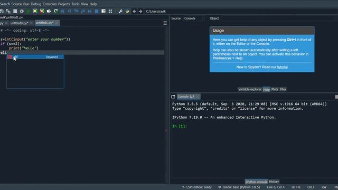Viewport: 338px width, 190px height.
Task: Click the Save all files icon
Action: click(x=8, y=11)
